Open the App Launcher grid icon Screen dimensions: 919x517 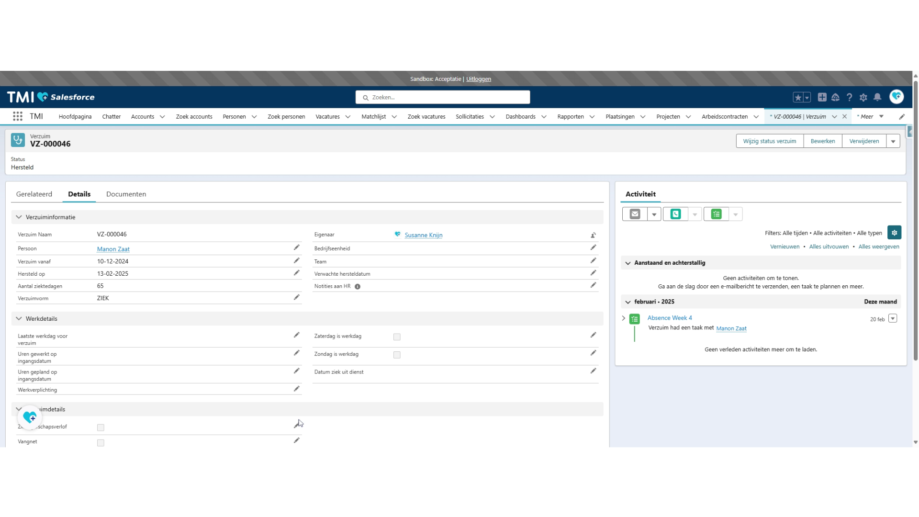tap(18, 116)
